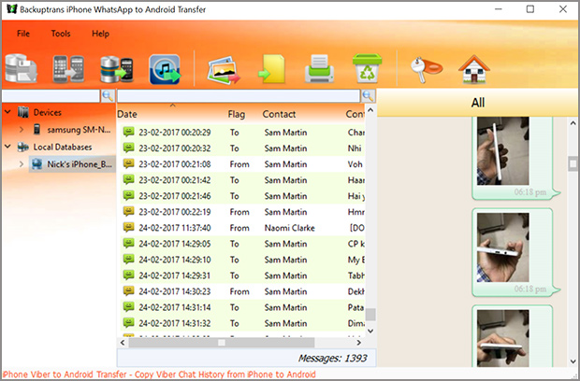Click the message list scroll left arrow

click(x=123, y=343)
